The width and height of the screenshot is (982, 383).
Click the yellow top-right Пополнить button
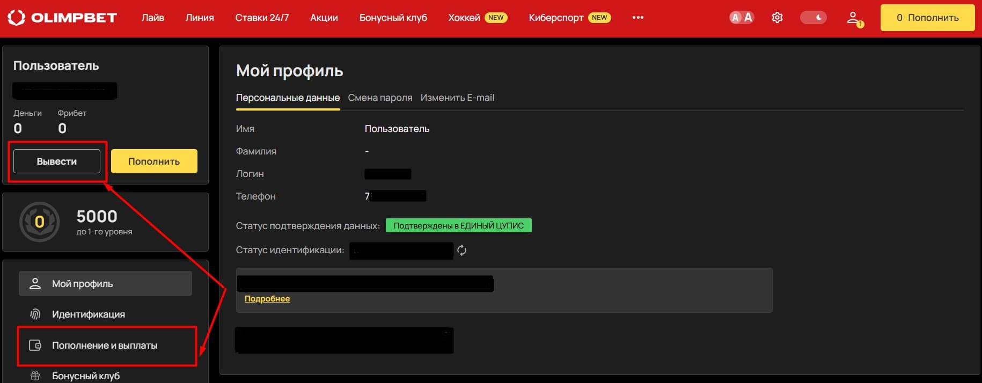click(x=927, y=18)
